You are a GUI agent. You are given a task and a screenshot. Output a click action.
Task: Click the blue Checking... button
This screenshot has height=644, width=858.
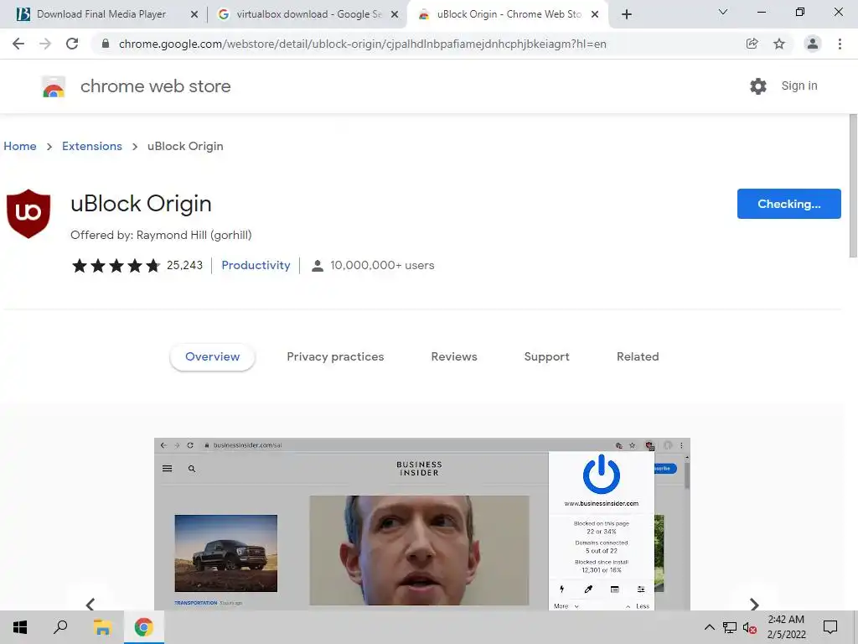click(789, 204)
